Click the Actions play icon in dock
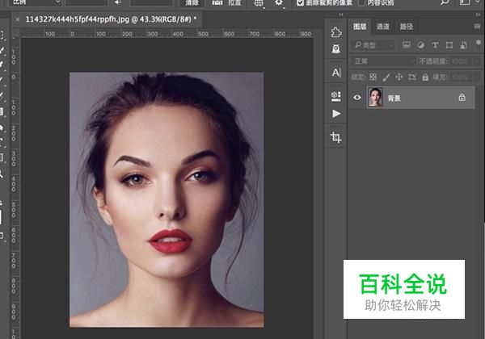This screenshot has width=485, height=339. click(x=336, y=115)
